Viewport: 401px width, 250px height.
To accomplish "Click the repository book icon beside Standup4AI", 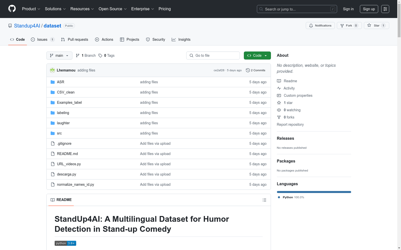I will 10,26.
